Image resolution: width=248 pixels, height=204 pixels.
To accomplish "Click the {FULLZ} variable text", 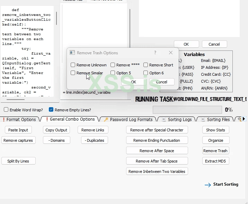I will tap(186, 81).
